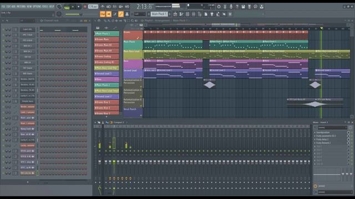
Task: Click the Vocal Punch track header
Action: (133, 113)
